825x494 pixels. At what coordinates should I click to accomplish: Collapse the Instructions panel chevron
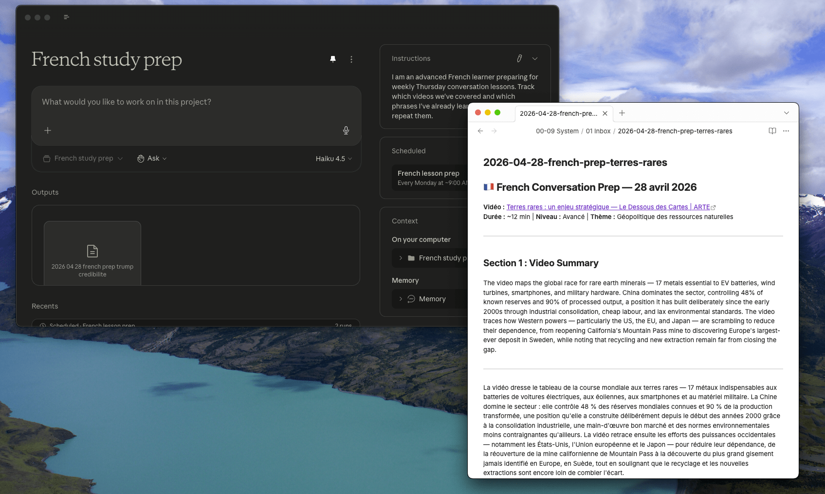[x=535, y=58]
